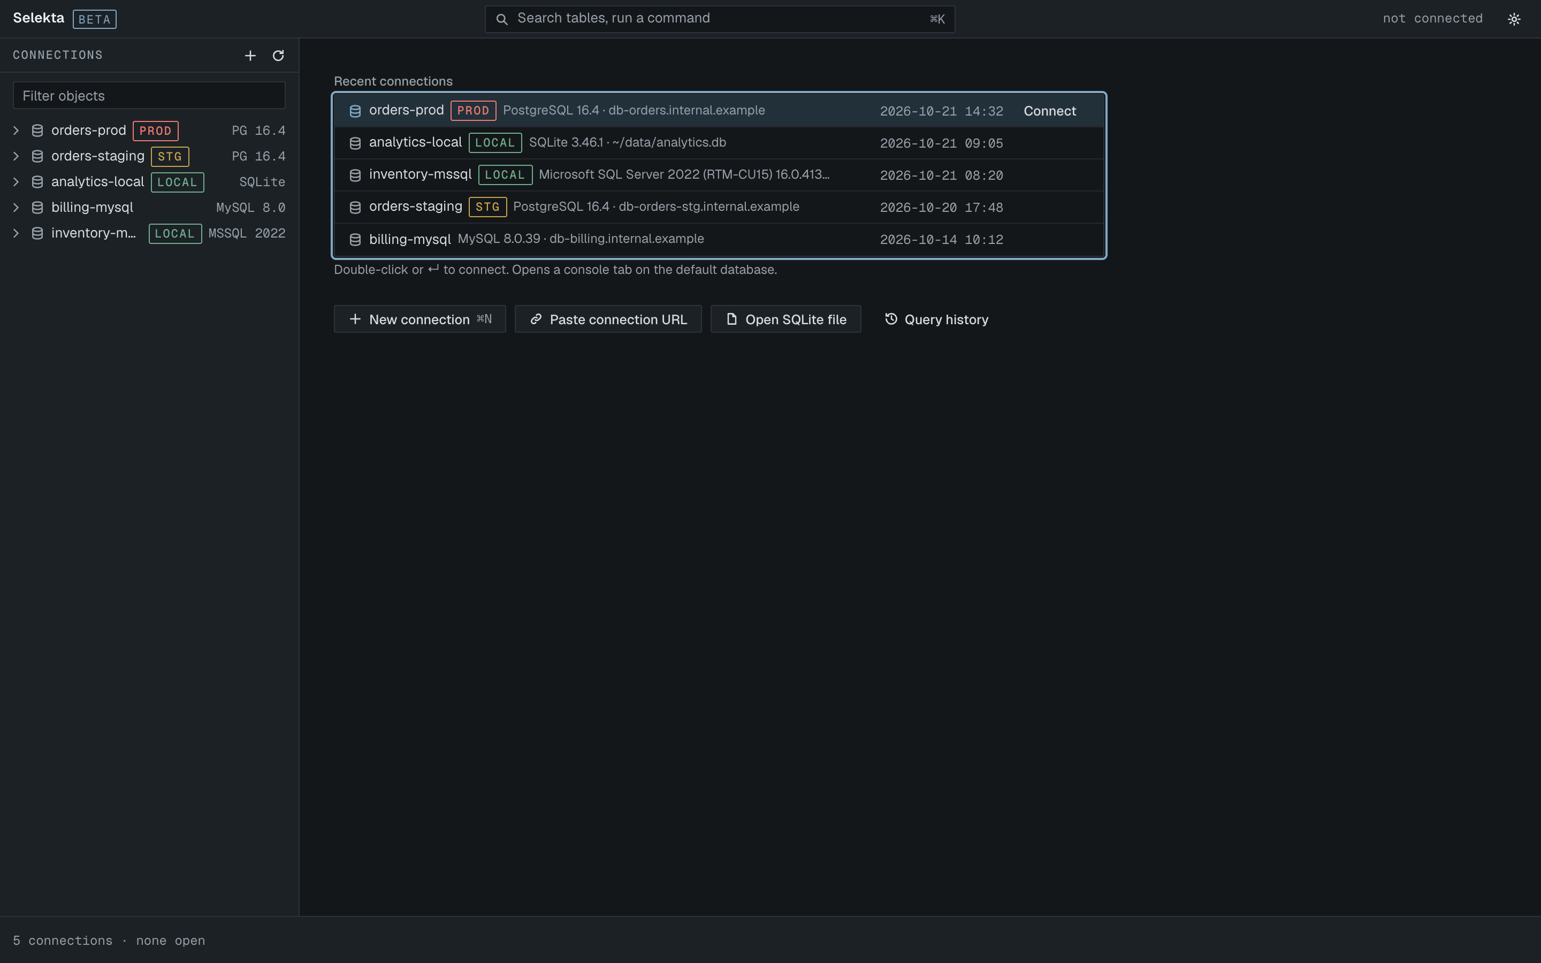Expand the orders-prod tree node
Viewport: 1541px width, 963px height.
click(x=16, y=131)
